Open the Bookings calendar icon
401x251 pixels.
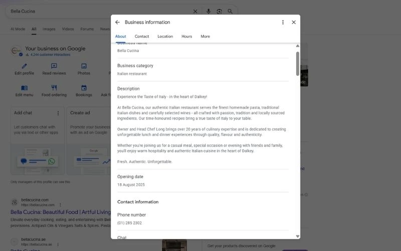pyautogui.click(x=84, y=88)
